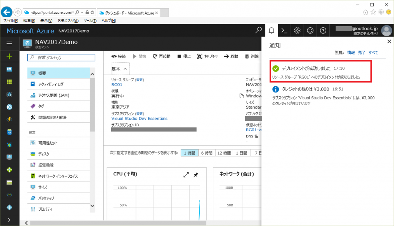This screenshot has height=226, width=394.
Task: Open ネットワーク インターフェイス in resource menu
Action: click(x=58, y=176)
